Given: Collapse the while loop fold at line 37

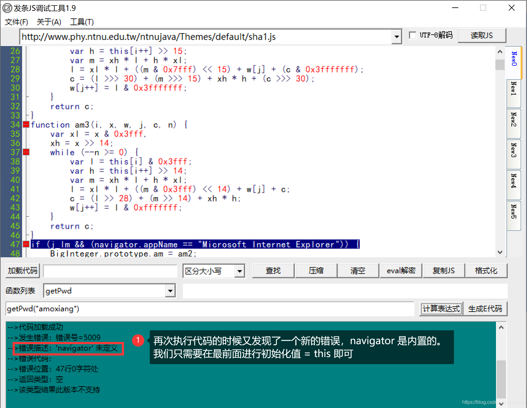Looking at the screenshot, I should (x=26, y=152).
